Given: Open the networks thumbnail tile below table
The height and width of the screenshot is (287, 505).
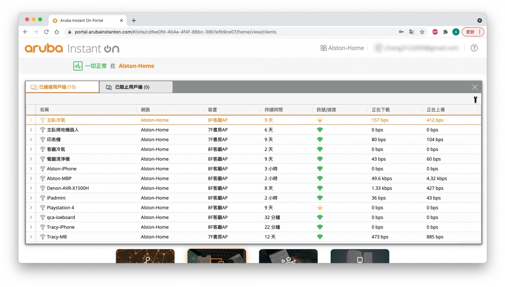Looking at the screenshot, I should (x=145, y=256).
